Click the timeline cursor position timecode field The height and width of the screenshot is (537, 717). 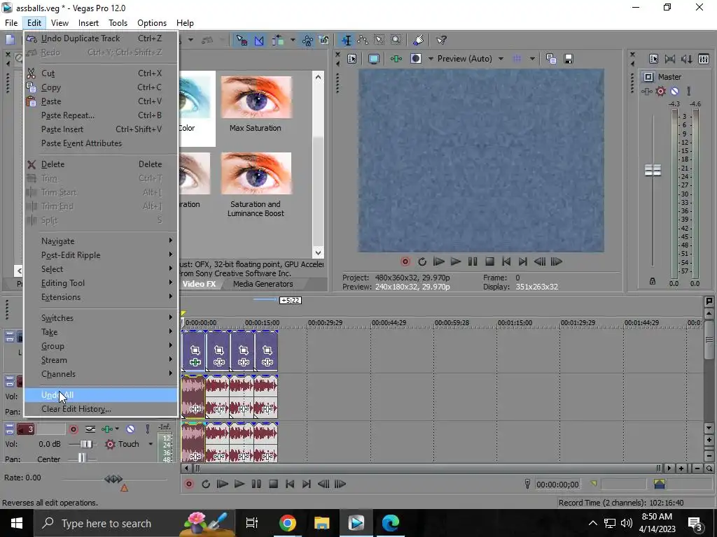tap(557, 485)
